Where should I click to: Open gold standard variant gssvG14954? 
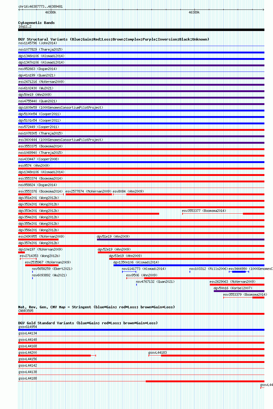coord(141,330)
